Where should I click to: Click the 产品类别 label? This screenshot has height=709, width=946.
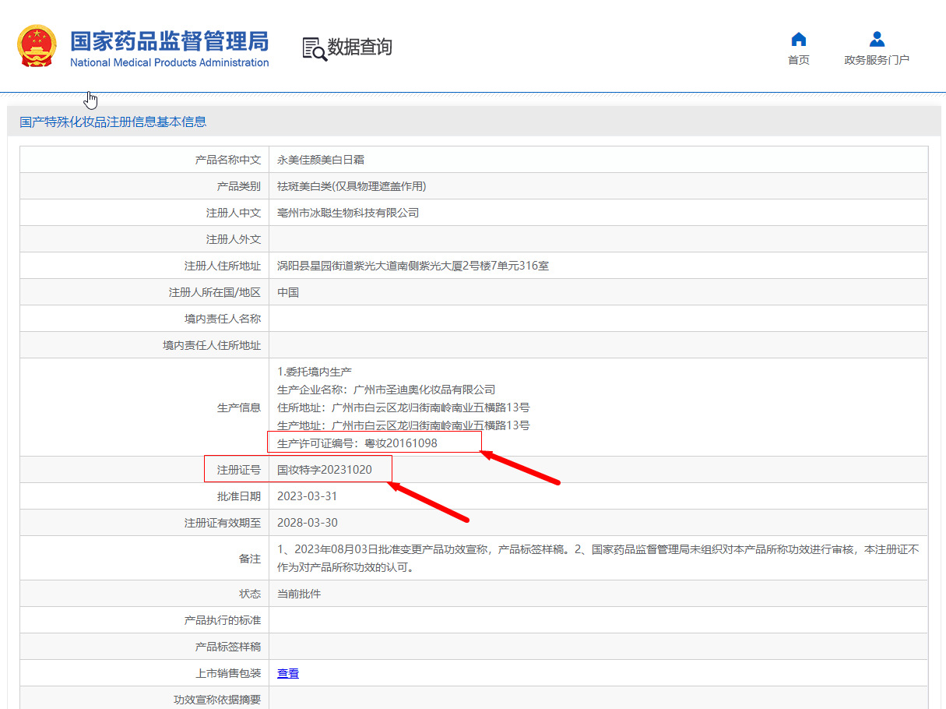[x=238, y=186]
